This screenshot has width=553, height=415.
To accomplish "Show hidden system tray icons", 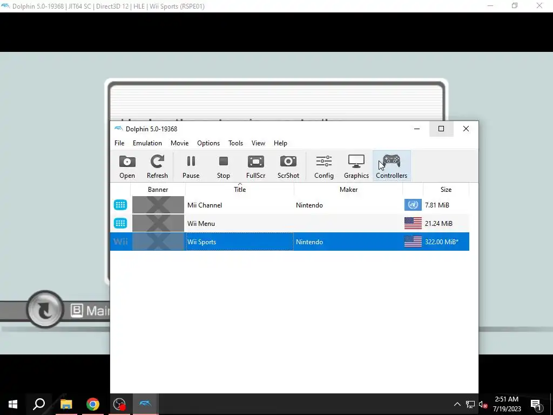I will pyautogui.click(x=457, y=404).
